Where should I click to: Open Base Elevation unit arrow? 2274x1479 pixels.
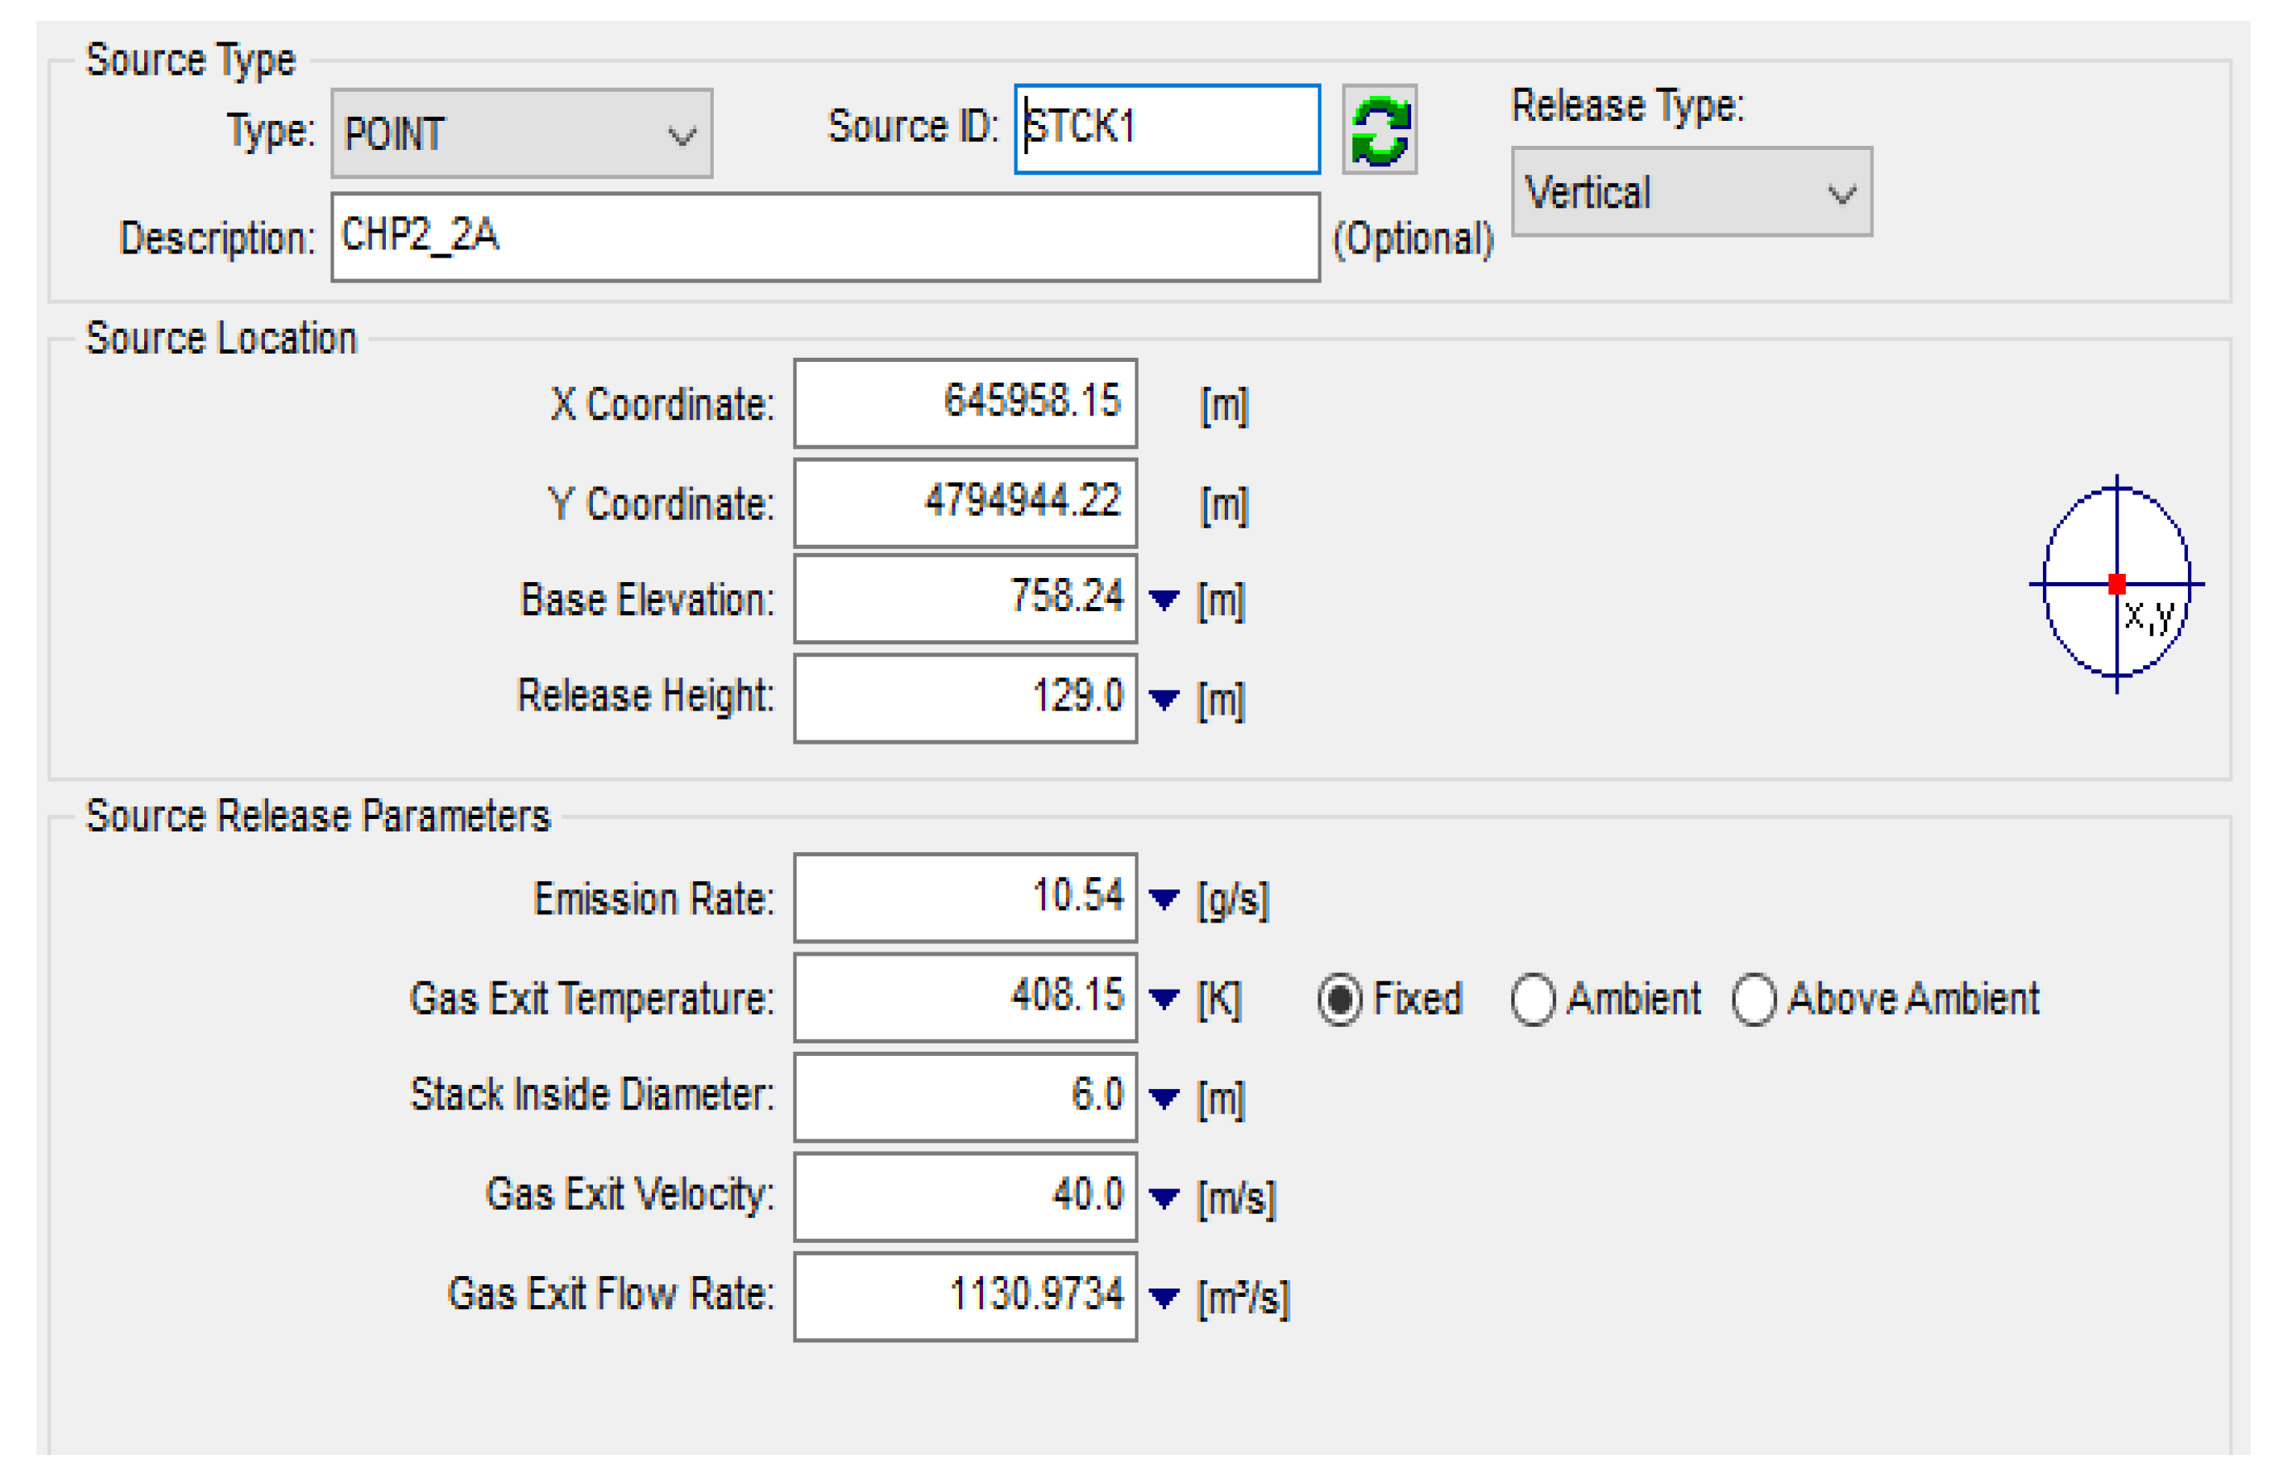click(x=1163, y=600)
